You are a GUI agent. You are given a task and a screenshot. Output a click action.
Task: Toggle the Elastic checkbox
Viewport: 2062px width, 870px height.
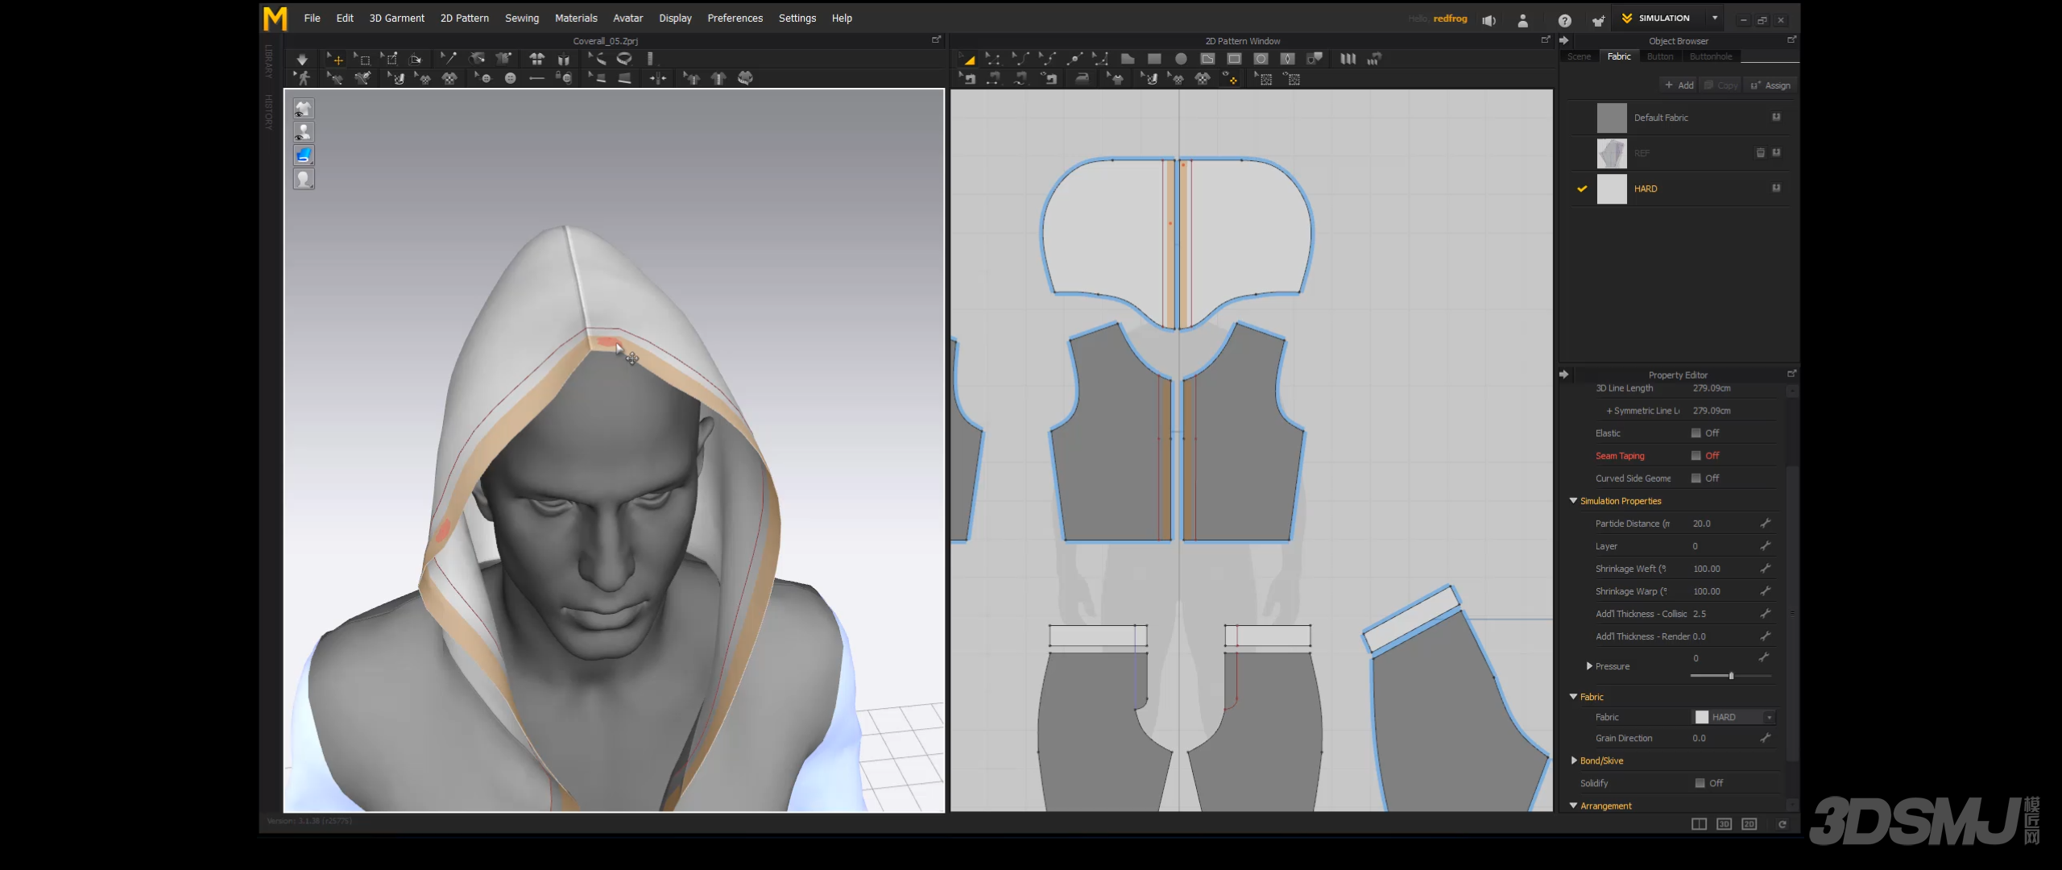[x=1696, y=433]
